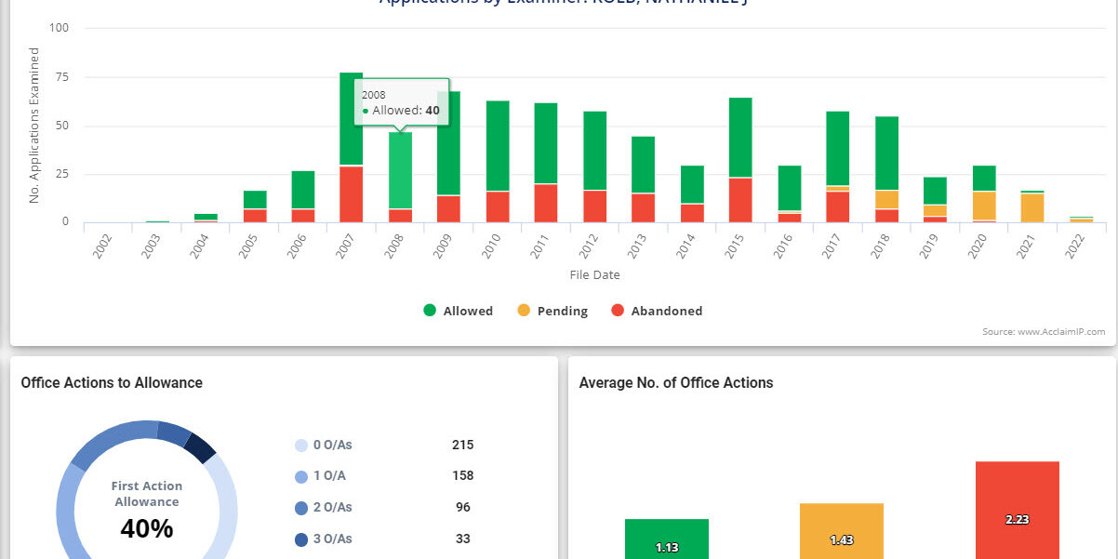Click the green Allowed bar for 2016
The height and width of the screenshot is (559, 1118).
coord(790,188)
